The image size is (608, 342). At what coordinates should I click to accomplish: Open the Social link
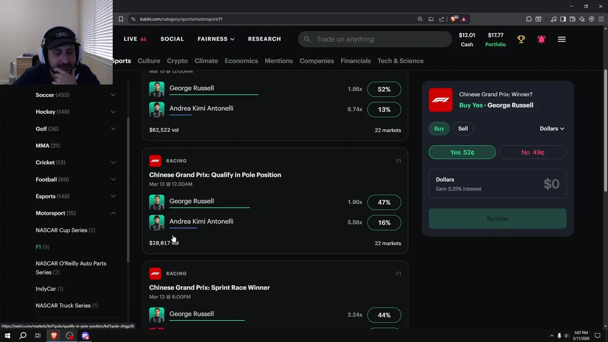tap(172, 39)
